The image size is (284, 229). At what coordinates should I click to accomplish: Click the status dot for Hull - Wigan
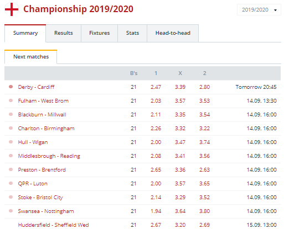pyautogui.click(x=11, y=142)
